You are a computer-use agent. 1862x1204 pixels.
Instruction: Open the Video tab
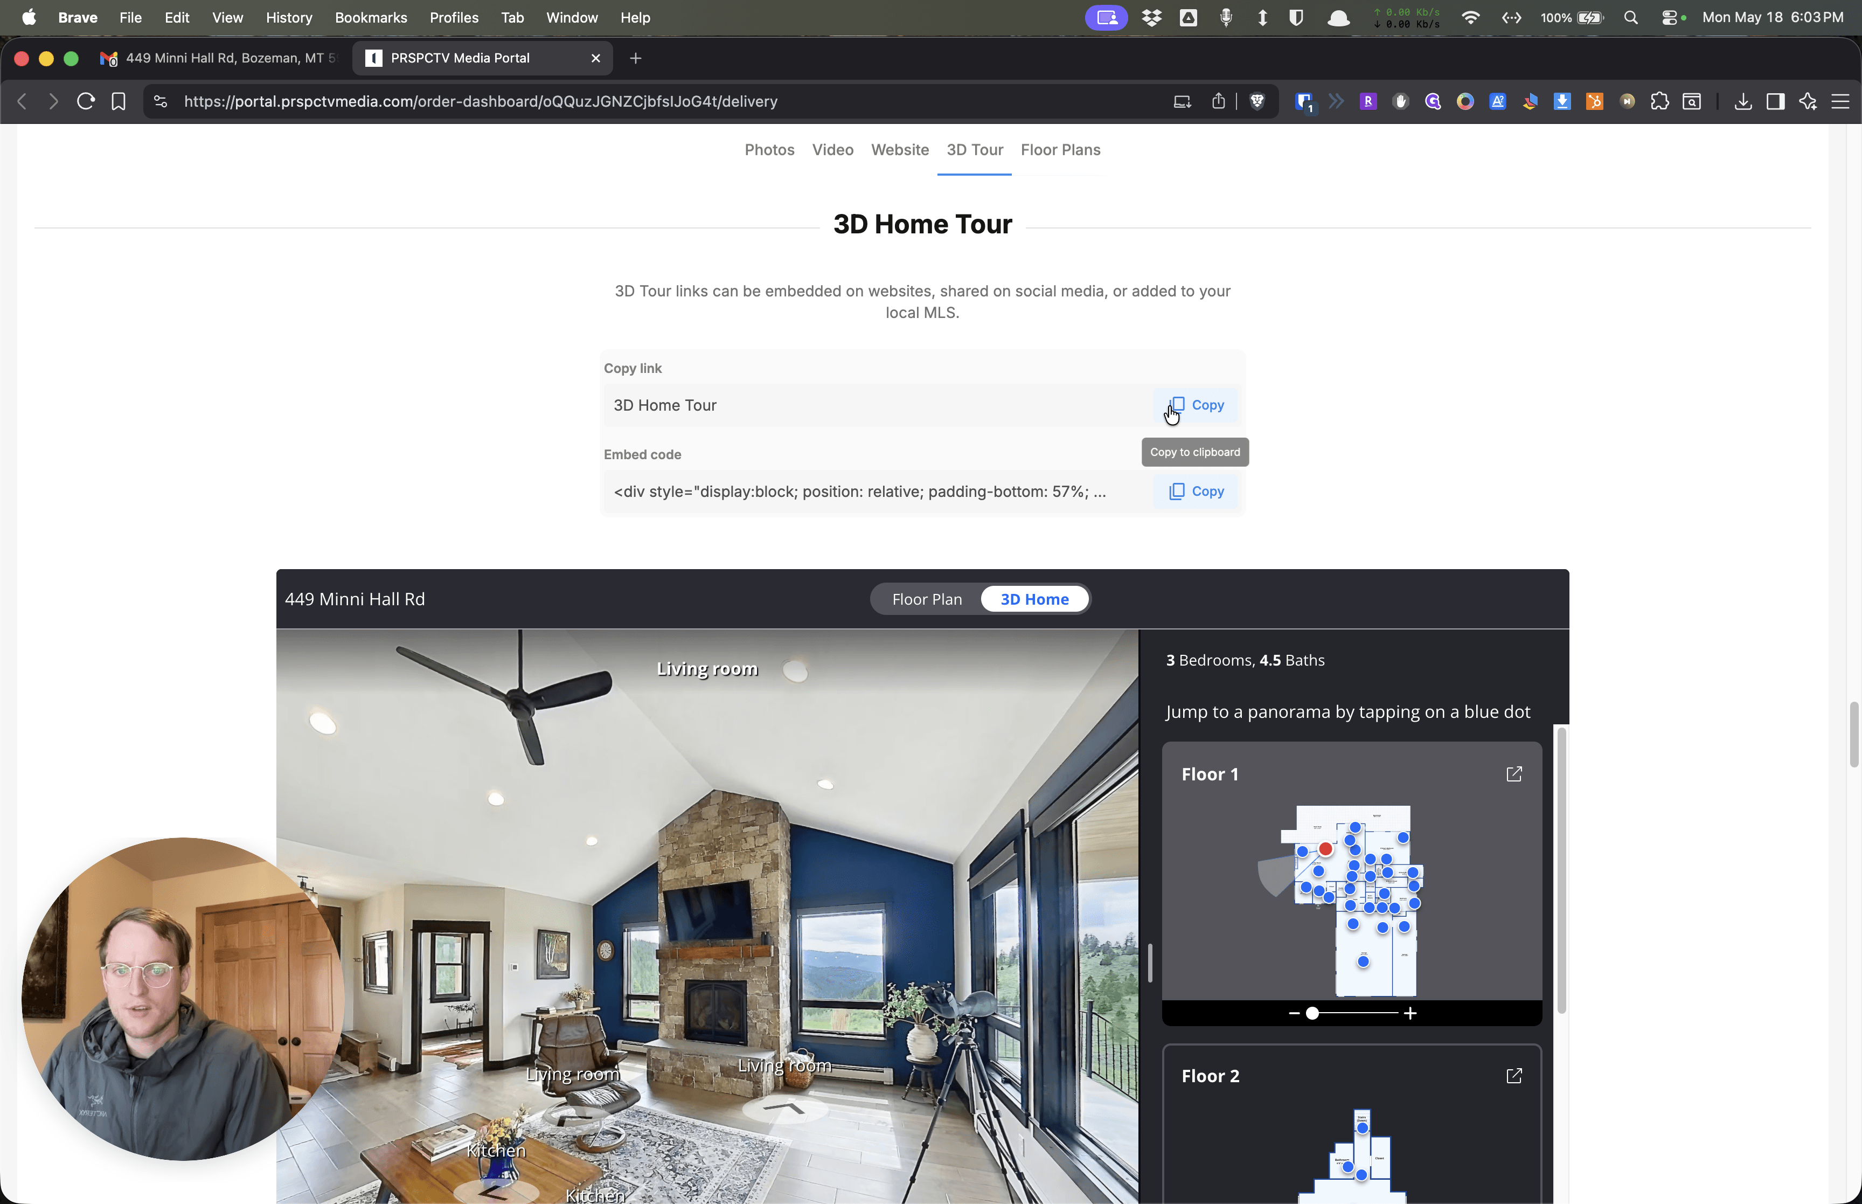point(832,149)
